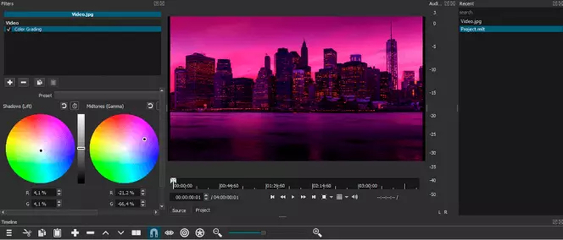Reset Midtones (Gamma) to default
This screenshot has height=240, width=563.
click(x=150, y=106)
